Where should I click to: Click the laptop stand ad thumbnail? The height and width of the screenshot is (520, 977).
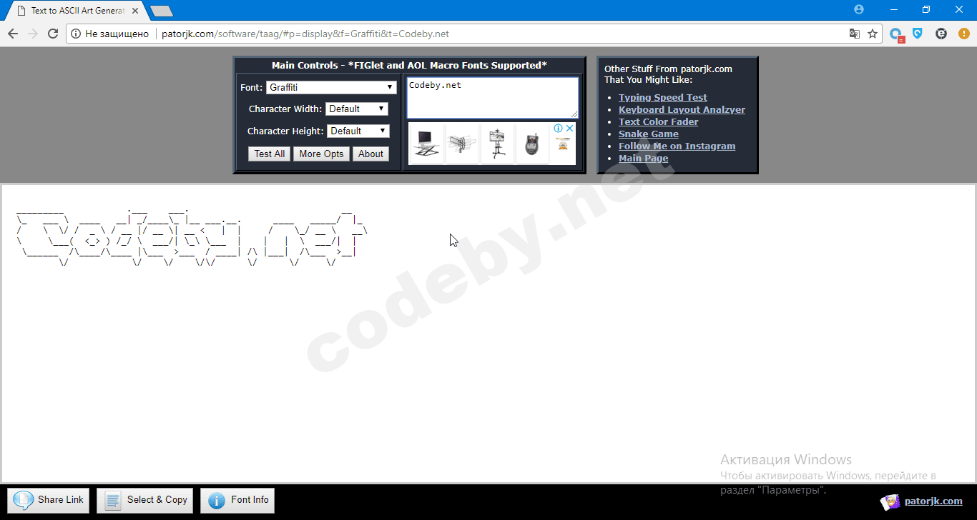[x=427, y=144]
